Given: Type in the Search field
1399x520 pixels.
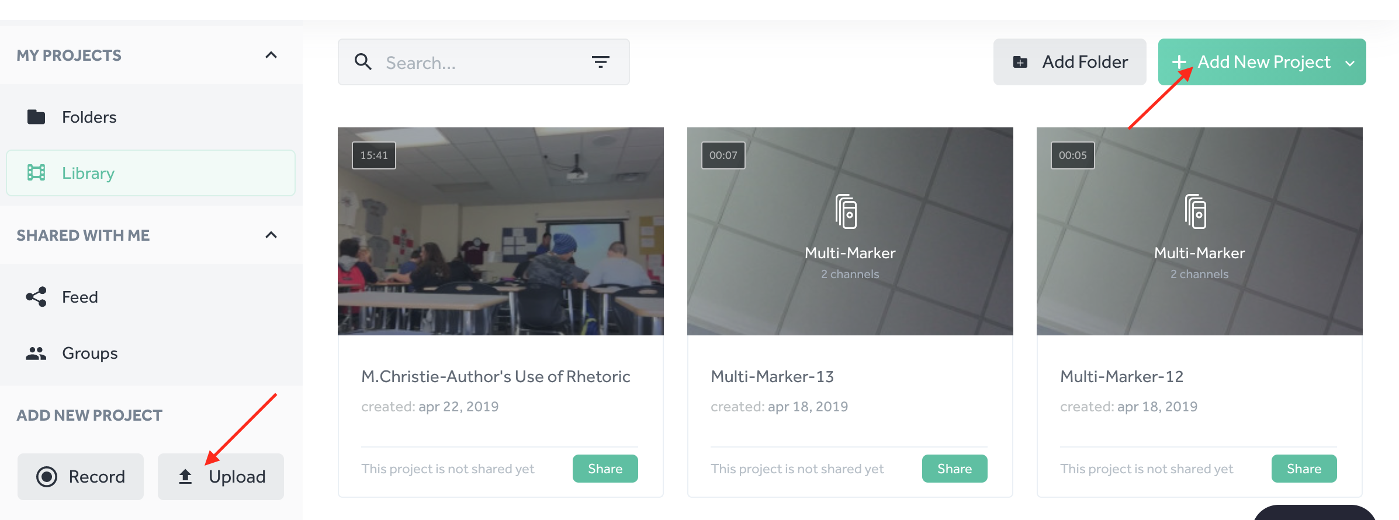Looking at the screenshot, I should click(479, 63).
